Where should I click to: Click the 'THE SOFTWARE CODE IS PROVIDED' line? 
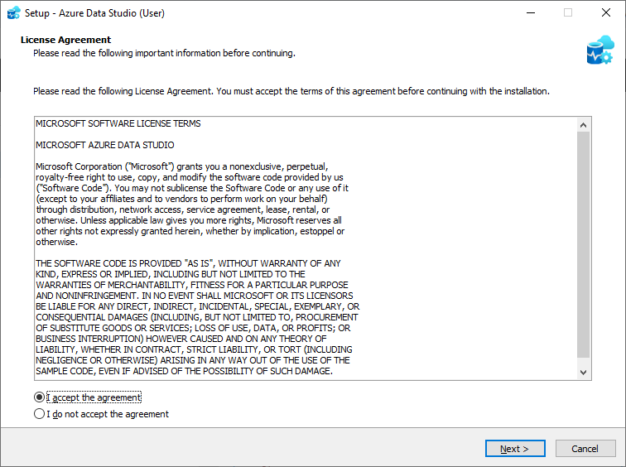point(188,263)
